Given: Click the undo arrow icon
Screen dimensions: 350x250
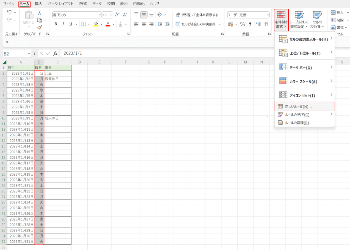Looking at the screenshot, I should click(9, 12).
